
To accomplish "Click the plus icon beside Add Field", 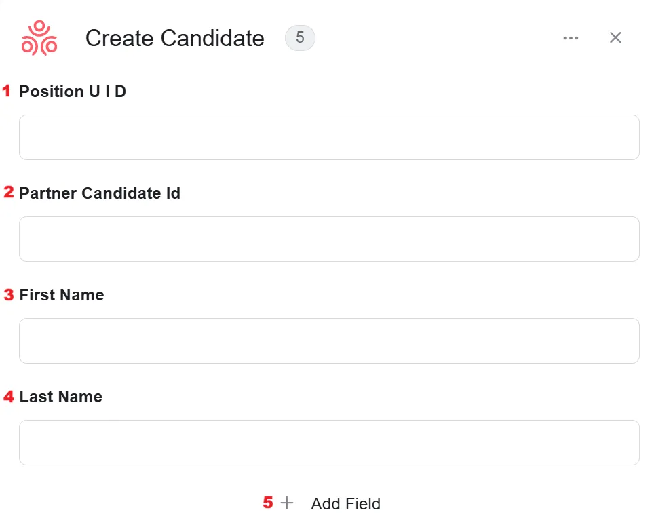I will point(286,503).
